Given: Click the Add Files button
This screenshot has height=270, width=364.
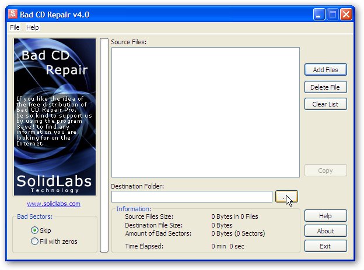Looking at the screenshot, I should click(x=325, y=70).
